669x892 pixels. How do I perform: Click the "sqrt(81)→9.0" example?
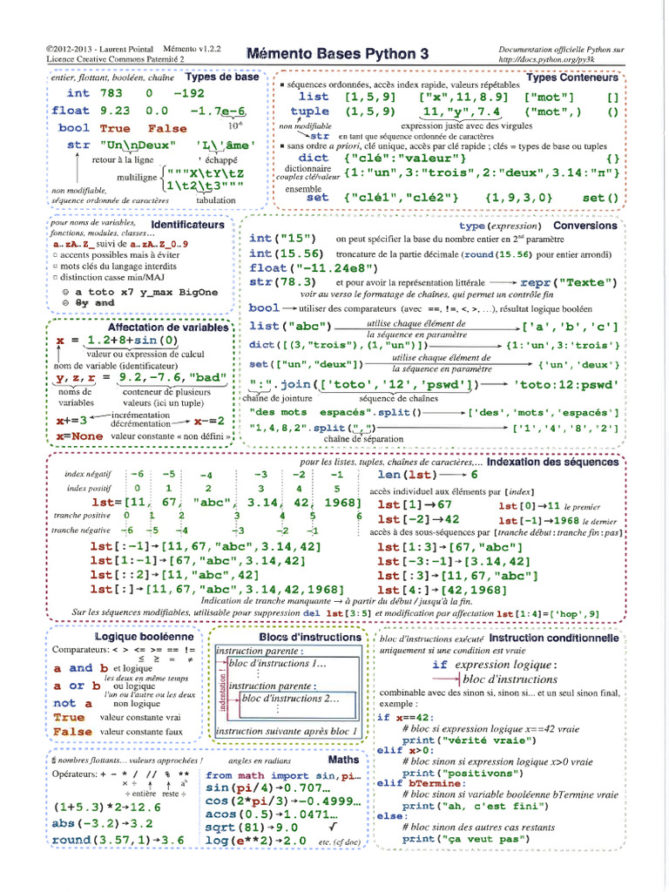click(x=252, y=828)
